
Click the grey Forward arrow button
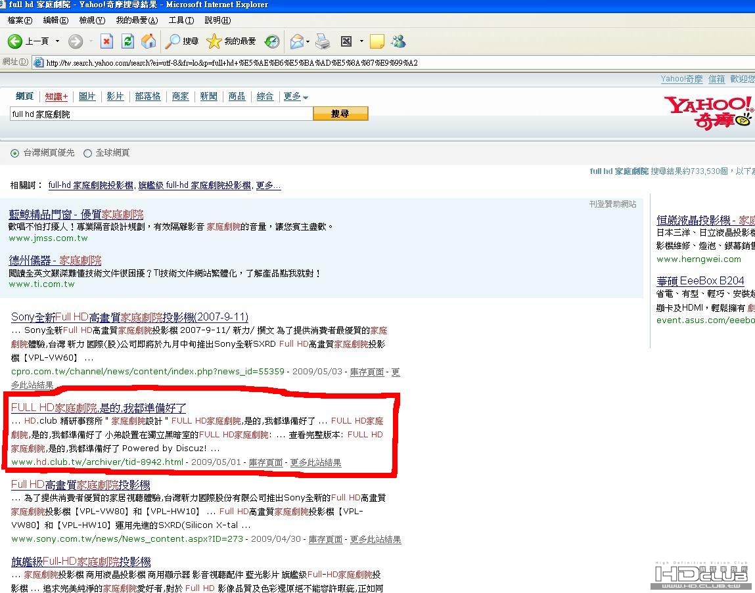click(75, 41)
